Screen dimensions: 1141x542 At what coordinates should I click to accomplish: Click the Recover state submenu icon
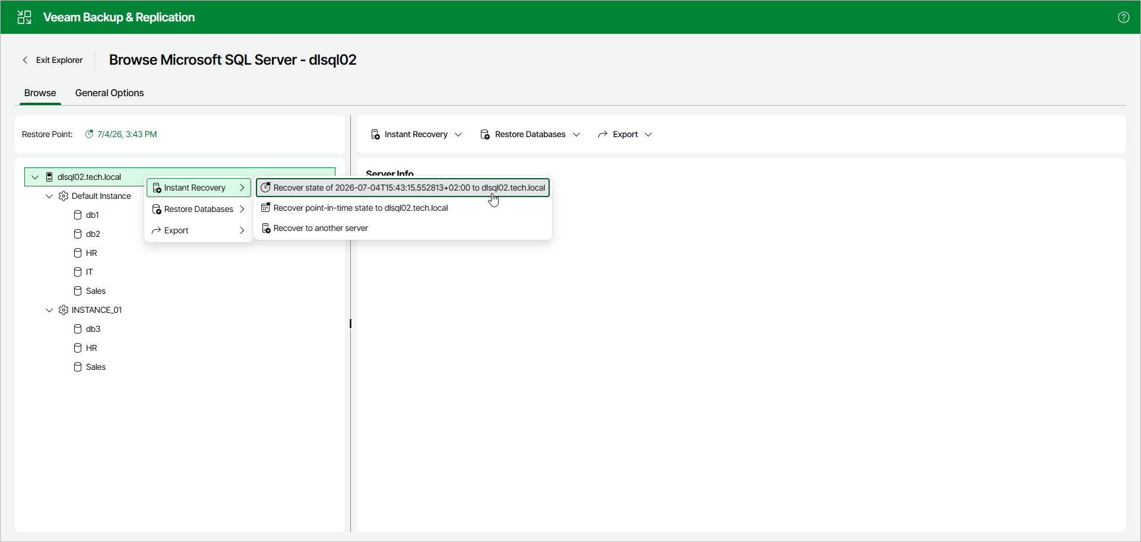266,188
